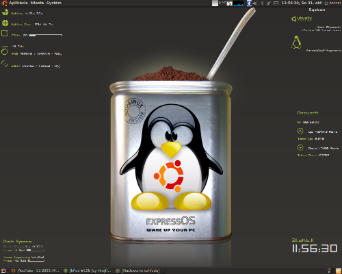Click the Ubuntu logo in top panel
The height and width of the screenshot is (274, 342).
4,3
